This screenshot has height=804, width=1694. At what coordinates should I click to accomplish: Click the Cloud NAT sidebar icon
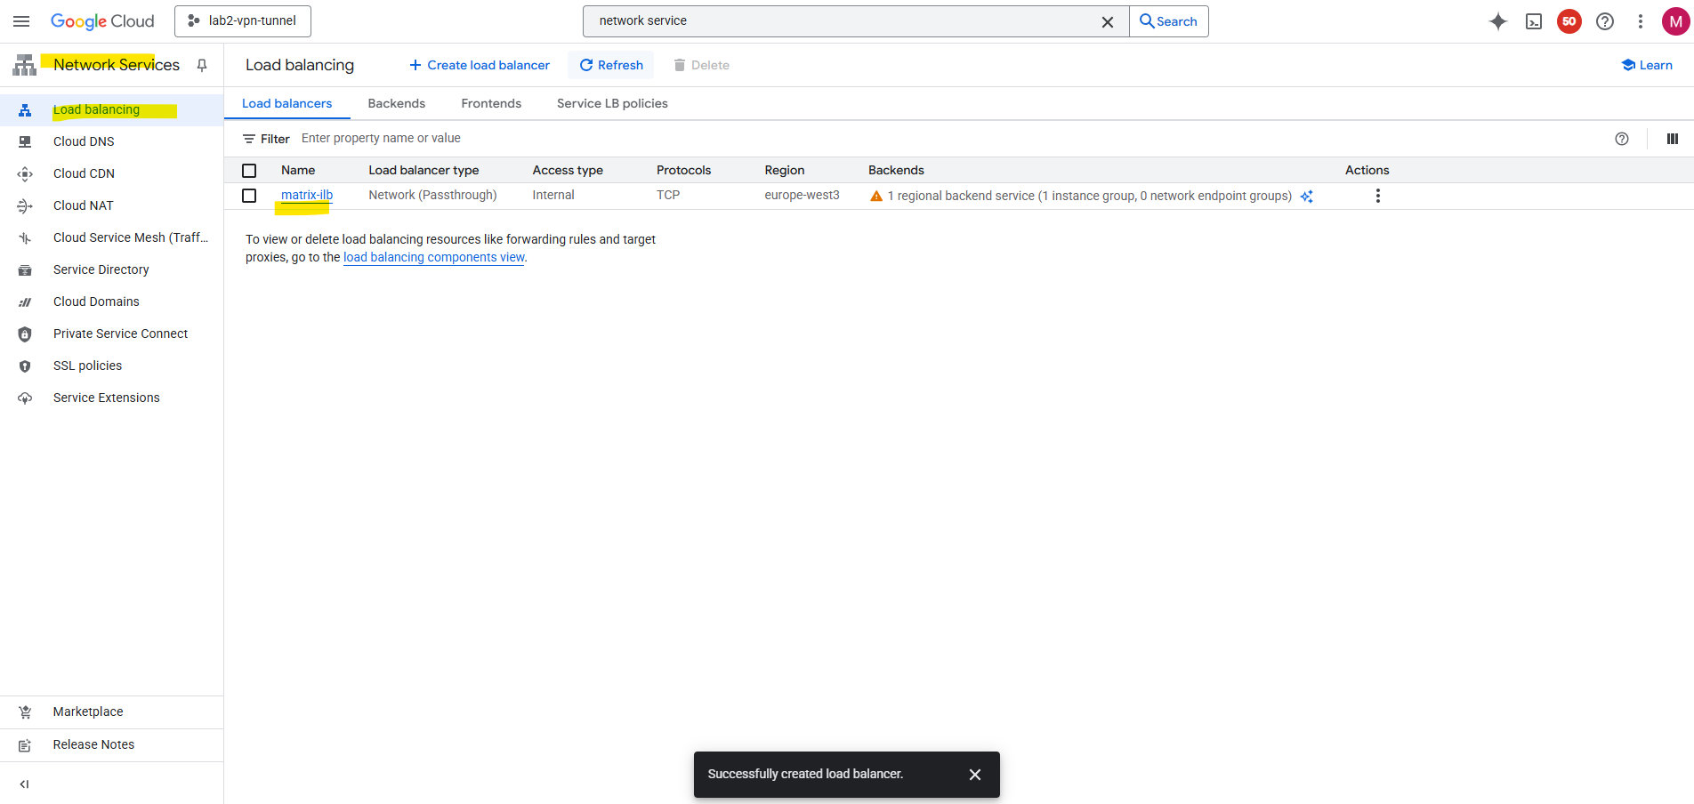[25, 205]
